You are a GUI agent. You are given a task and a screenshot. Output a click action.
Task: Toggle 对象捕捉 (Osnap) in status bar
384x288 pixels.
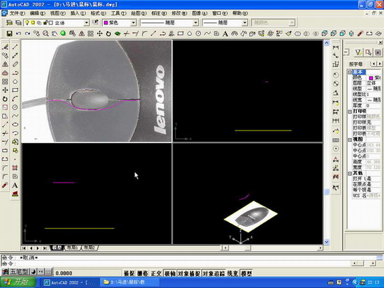(x=189, y=273)
